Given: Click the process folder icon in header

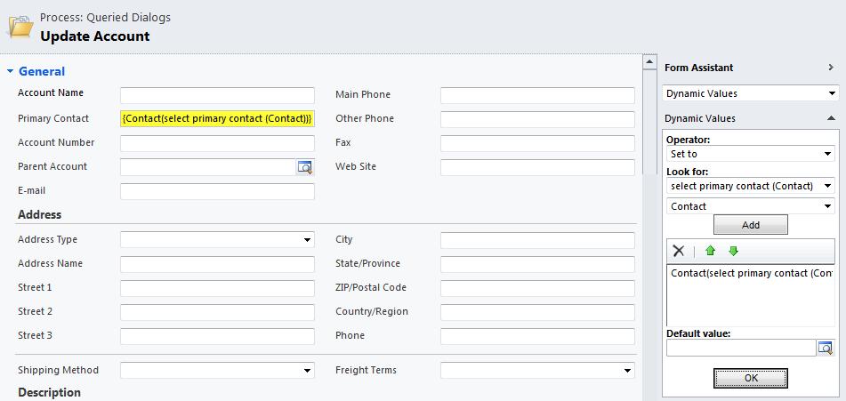Looking at the screenshot, I should pos(20,27).
